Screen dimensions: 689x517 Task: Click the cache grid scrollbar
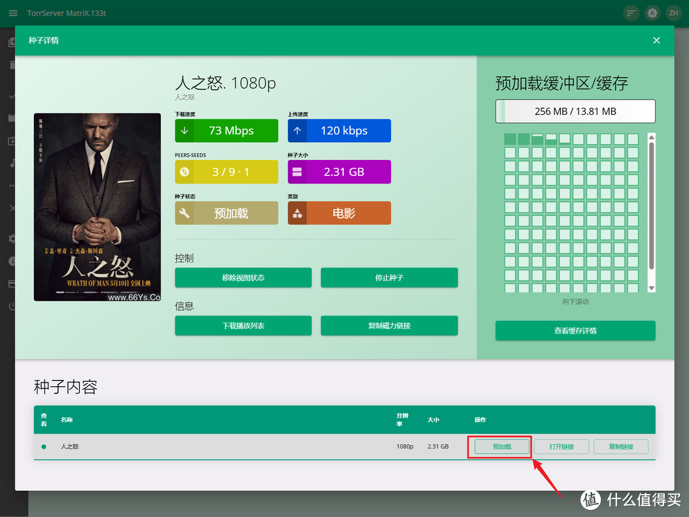(x=651, y=210)
